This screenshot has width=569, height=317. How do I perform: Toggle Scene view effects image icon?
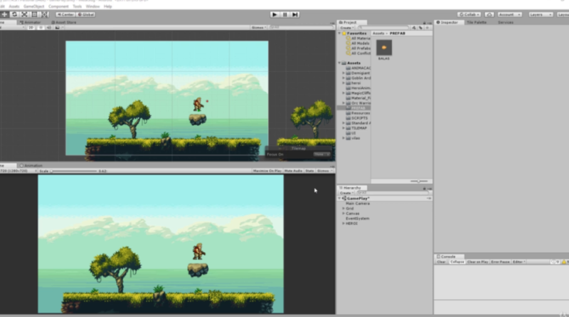58,28
